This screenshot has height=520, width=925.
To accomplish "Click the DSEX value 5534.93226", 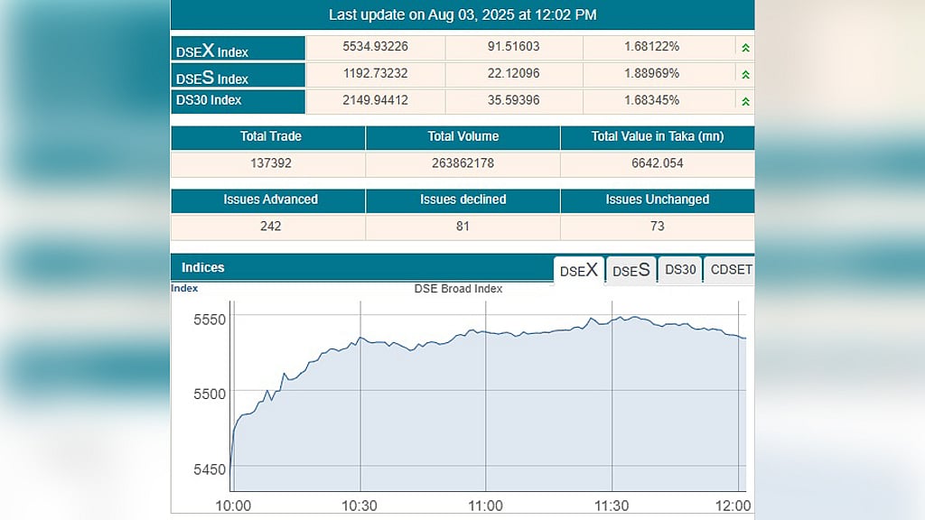I will click(x=375, y=47).
